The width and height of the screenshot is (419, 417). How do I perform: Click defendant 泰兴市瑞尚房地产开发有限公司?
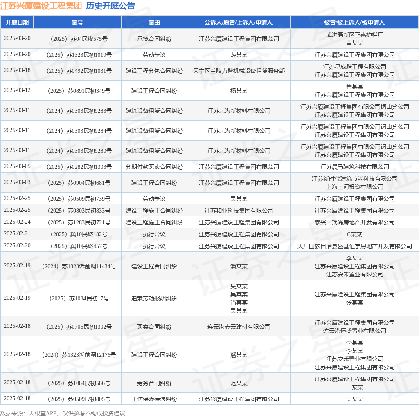point(355,223)
